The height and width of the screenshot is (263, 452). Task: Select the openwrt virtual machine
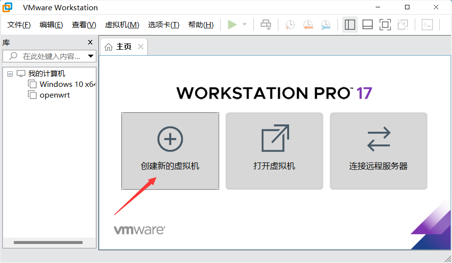coord(54,95)
